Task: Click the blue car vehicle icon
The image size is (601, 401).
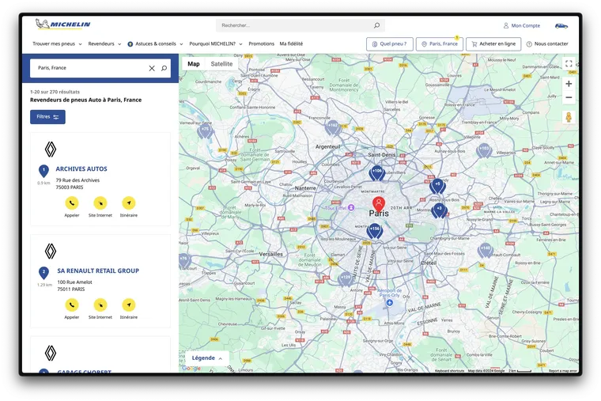Action: click(x=561, y=25)
